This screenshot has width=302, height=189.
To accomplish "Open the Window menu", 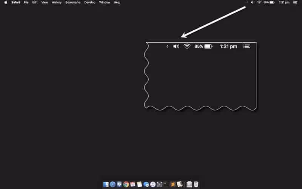I will (105, 2).
